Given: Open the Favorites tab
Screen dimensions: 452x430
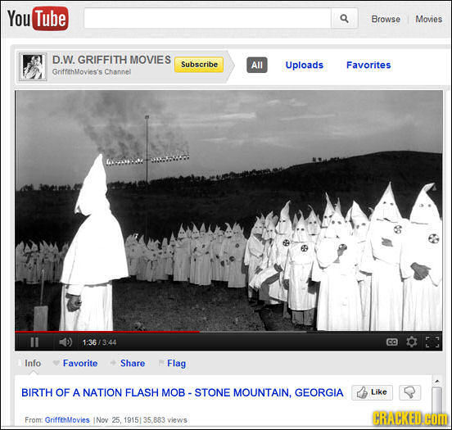Looking at the screenshot, I should (x=368, y=65).
